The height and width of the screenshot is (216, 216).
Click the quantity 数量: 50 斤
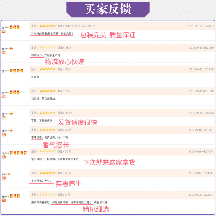point(65,151)
